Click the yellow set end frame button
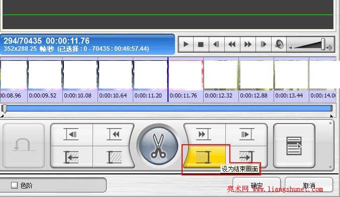 click(204, 157)
